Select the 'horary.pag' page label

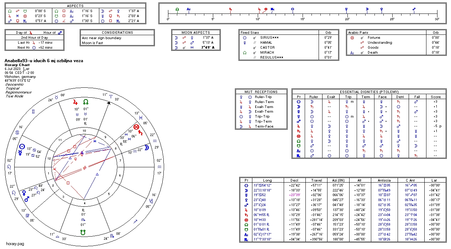(x=15, y=244)
